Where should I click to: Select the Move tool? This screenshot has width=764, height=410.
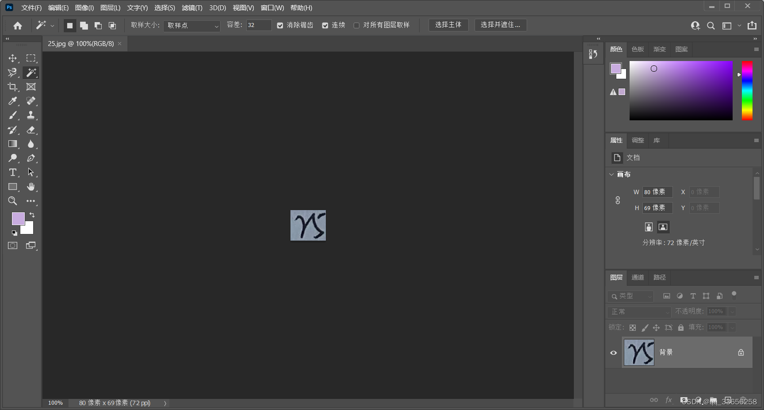coord(12,58)
